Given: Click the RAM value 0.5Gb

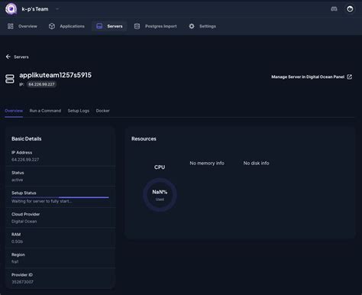Looking at the screenshot, I should (x=17, y=242).
